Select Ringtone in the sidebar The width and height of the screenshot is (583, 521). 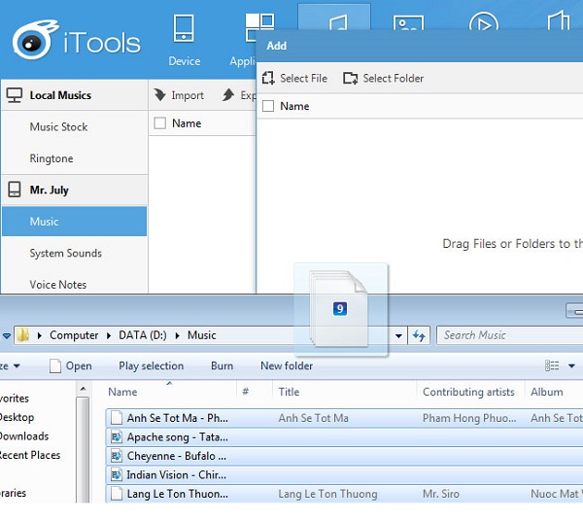pyautogui.click(x=51, y=158)
